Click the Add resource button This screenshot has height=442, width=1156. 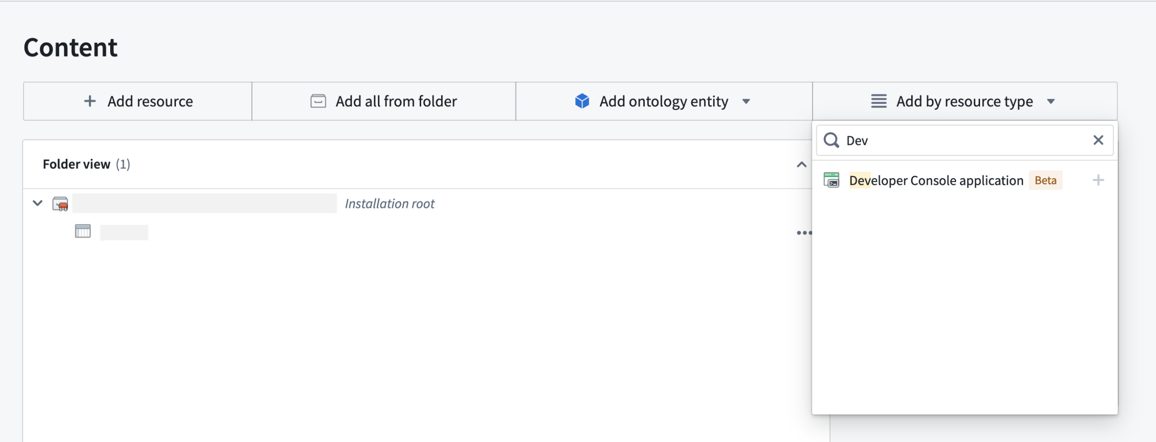[137, 101]
